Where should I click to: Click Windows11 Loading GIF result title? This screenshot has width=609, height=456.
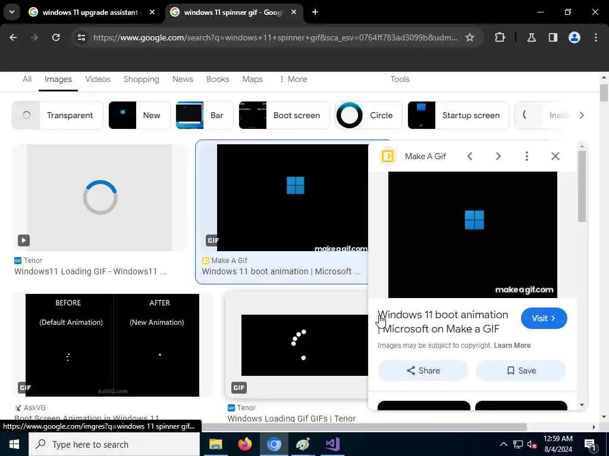tap(90, 271)
